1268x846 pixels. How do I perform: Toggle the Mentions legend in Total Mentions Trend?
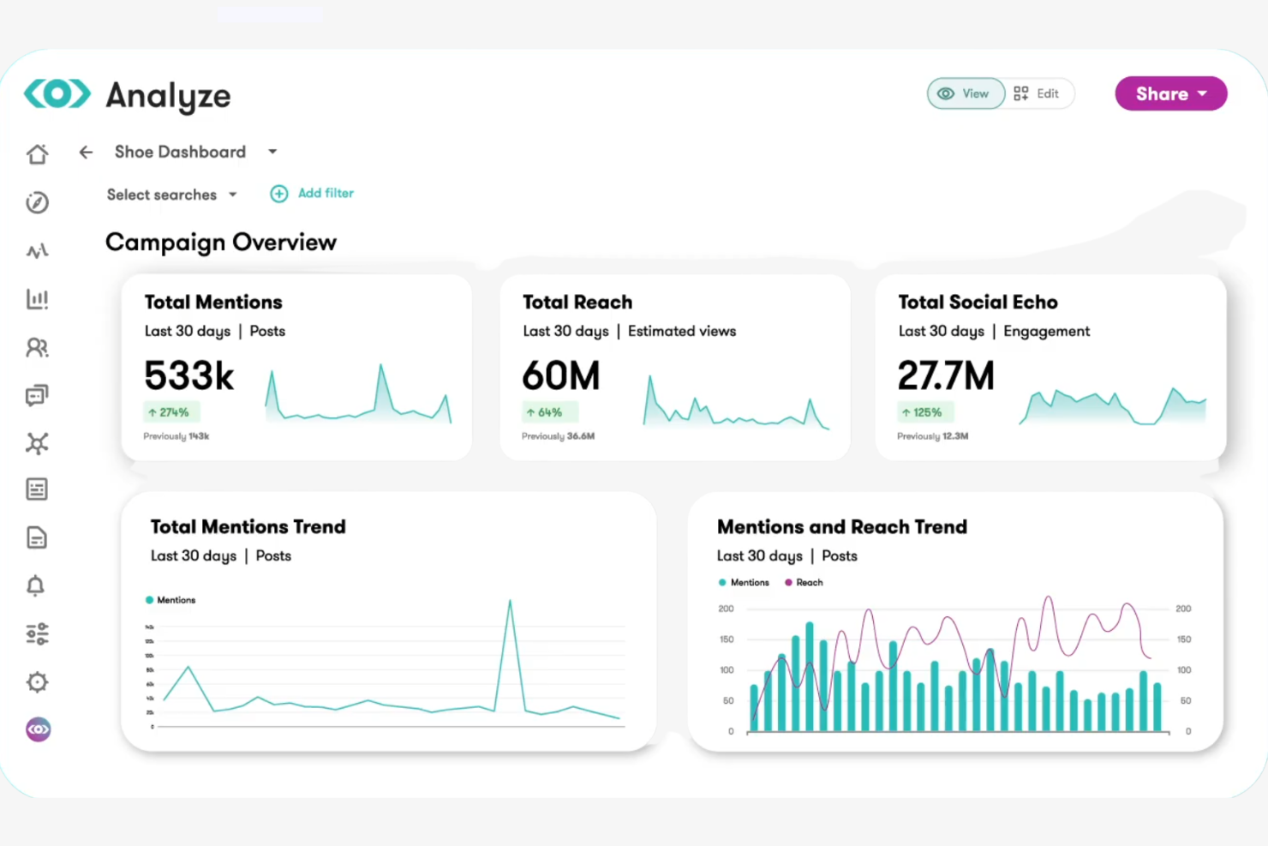170,600
